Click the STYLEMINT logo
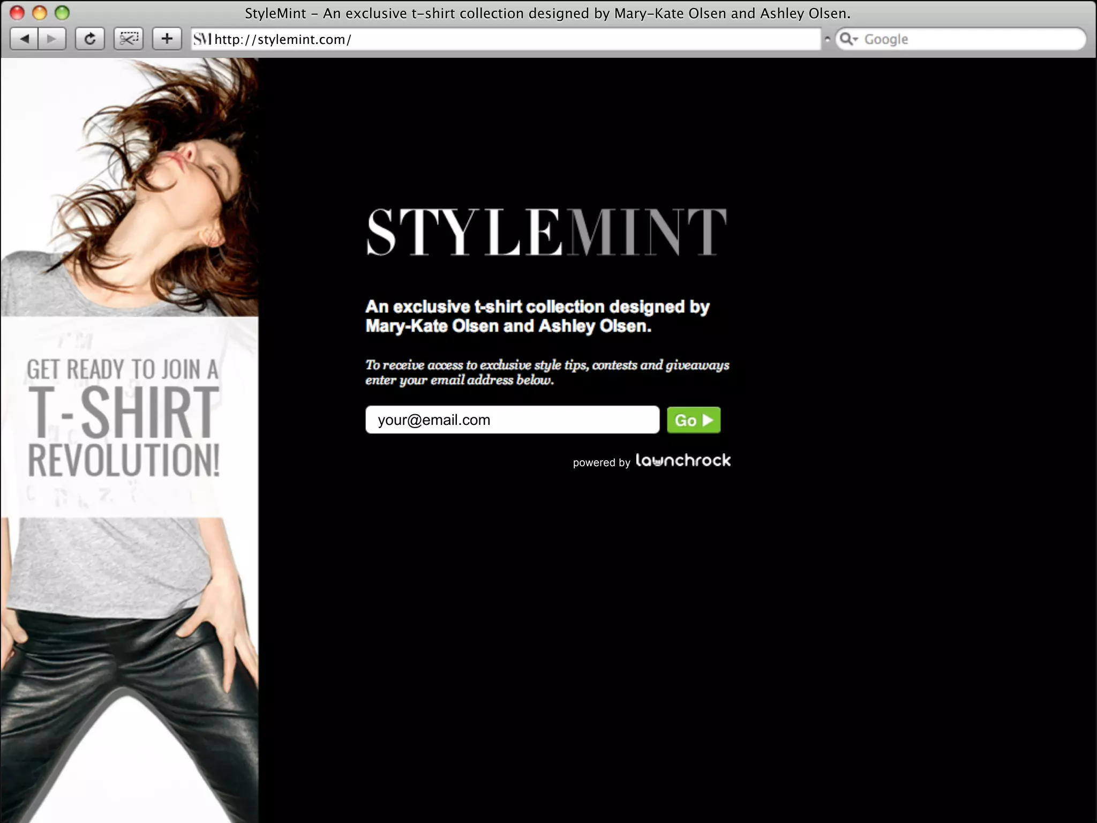 (x=546, y=232)
